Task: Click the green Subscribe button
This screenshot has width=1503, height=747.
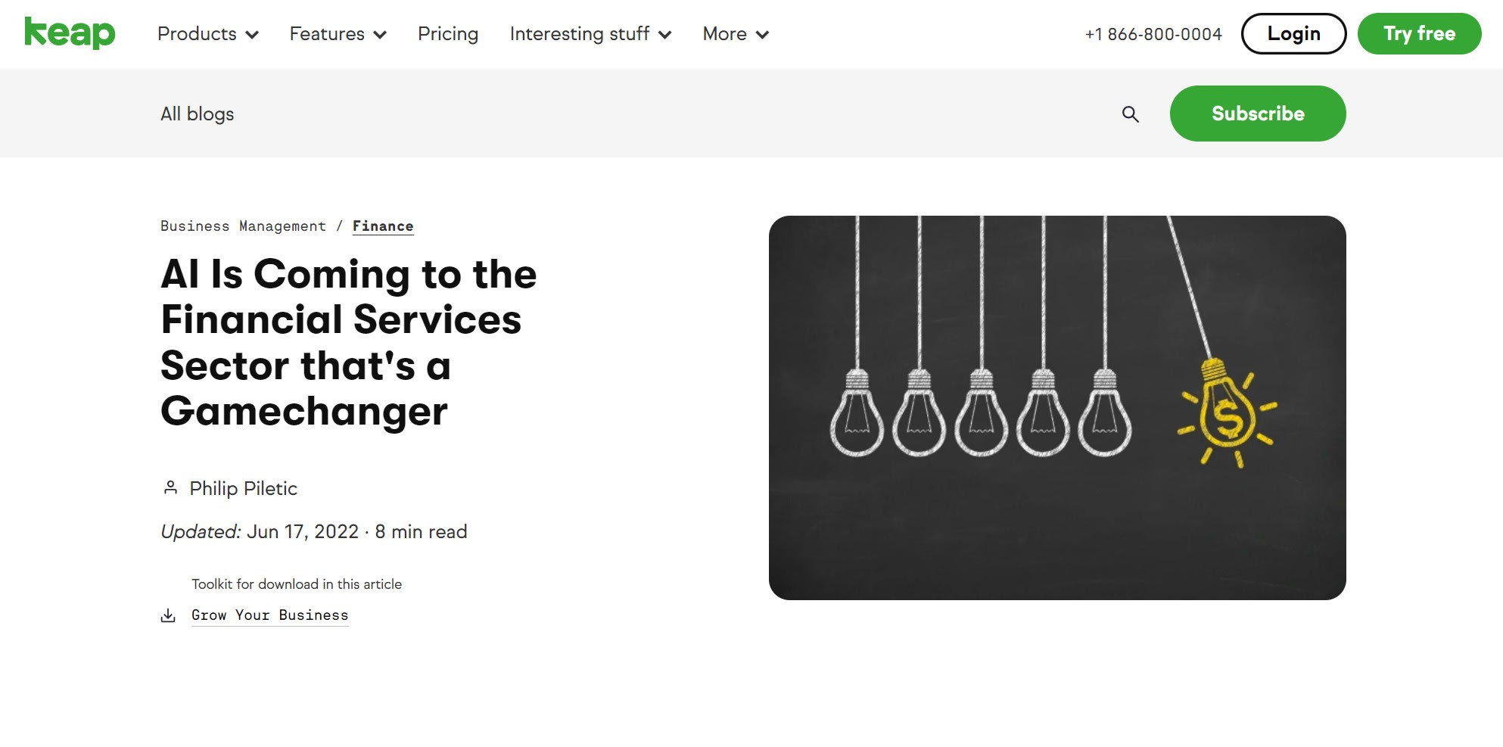Action: [x=1257, y=114]
